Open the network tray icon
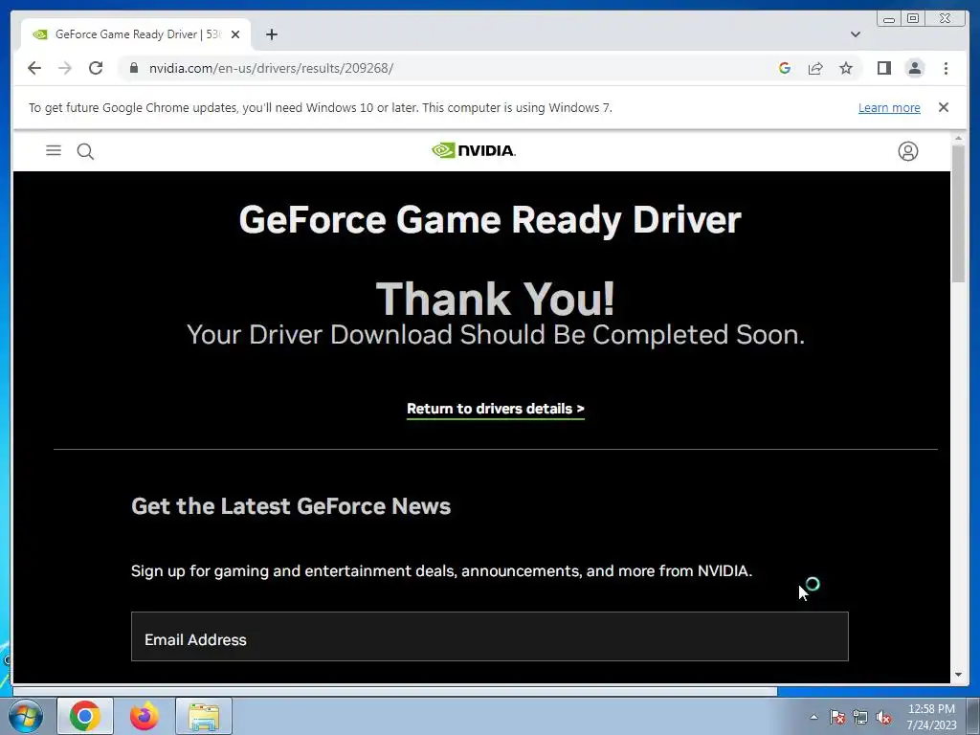Viewport: 980px width, 735px height. [x=860, y=717]
